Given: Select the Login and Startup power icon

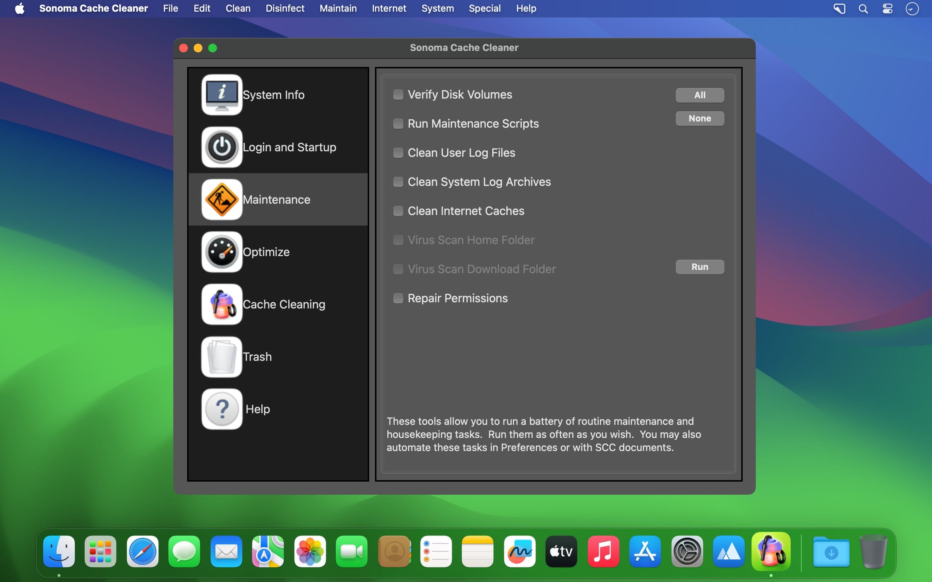Looking at the screenshot, I should click(x=222, y=147).
